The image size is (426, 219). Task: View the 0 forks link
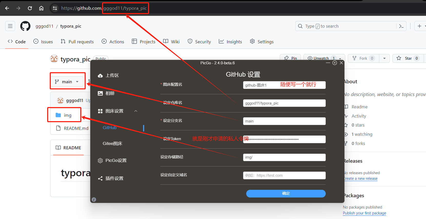(358, 143)
